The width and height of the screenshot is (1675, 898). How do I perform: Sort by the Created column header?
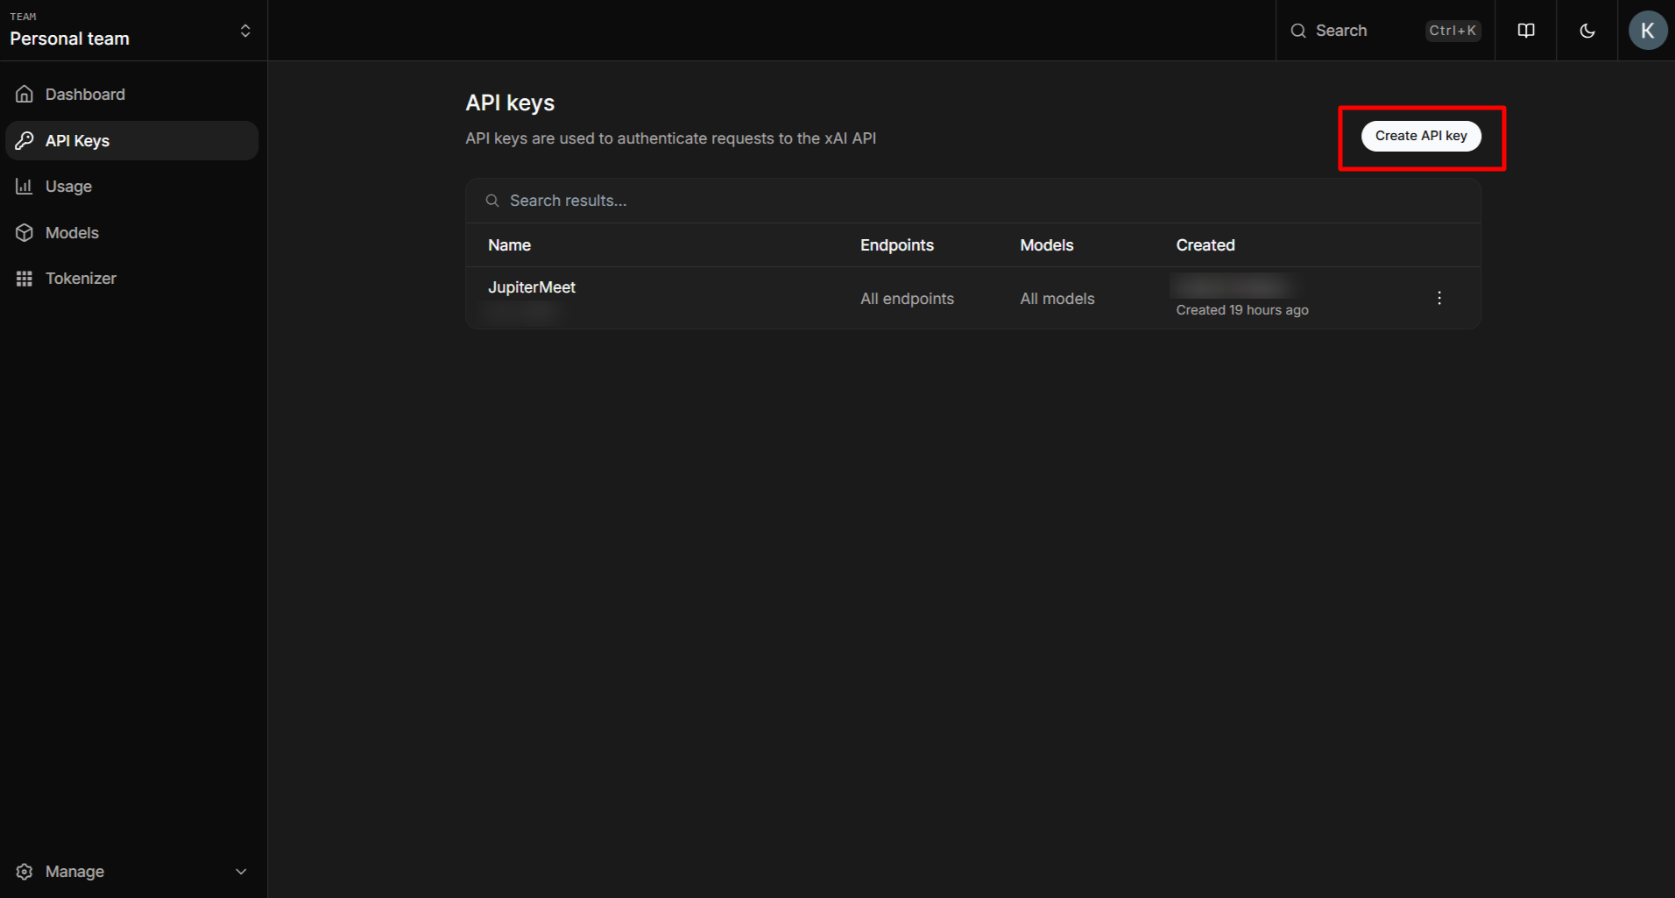tap(1205, 245)
